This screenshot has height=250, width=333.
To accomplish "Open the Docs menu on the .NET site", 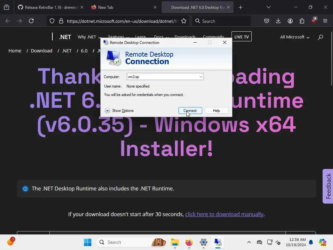I will pos(161,37).
